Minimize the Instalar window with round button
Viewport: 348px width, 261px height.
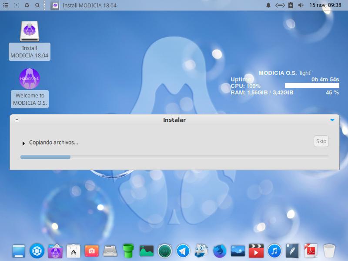17,120
